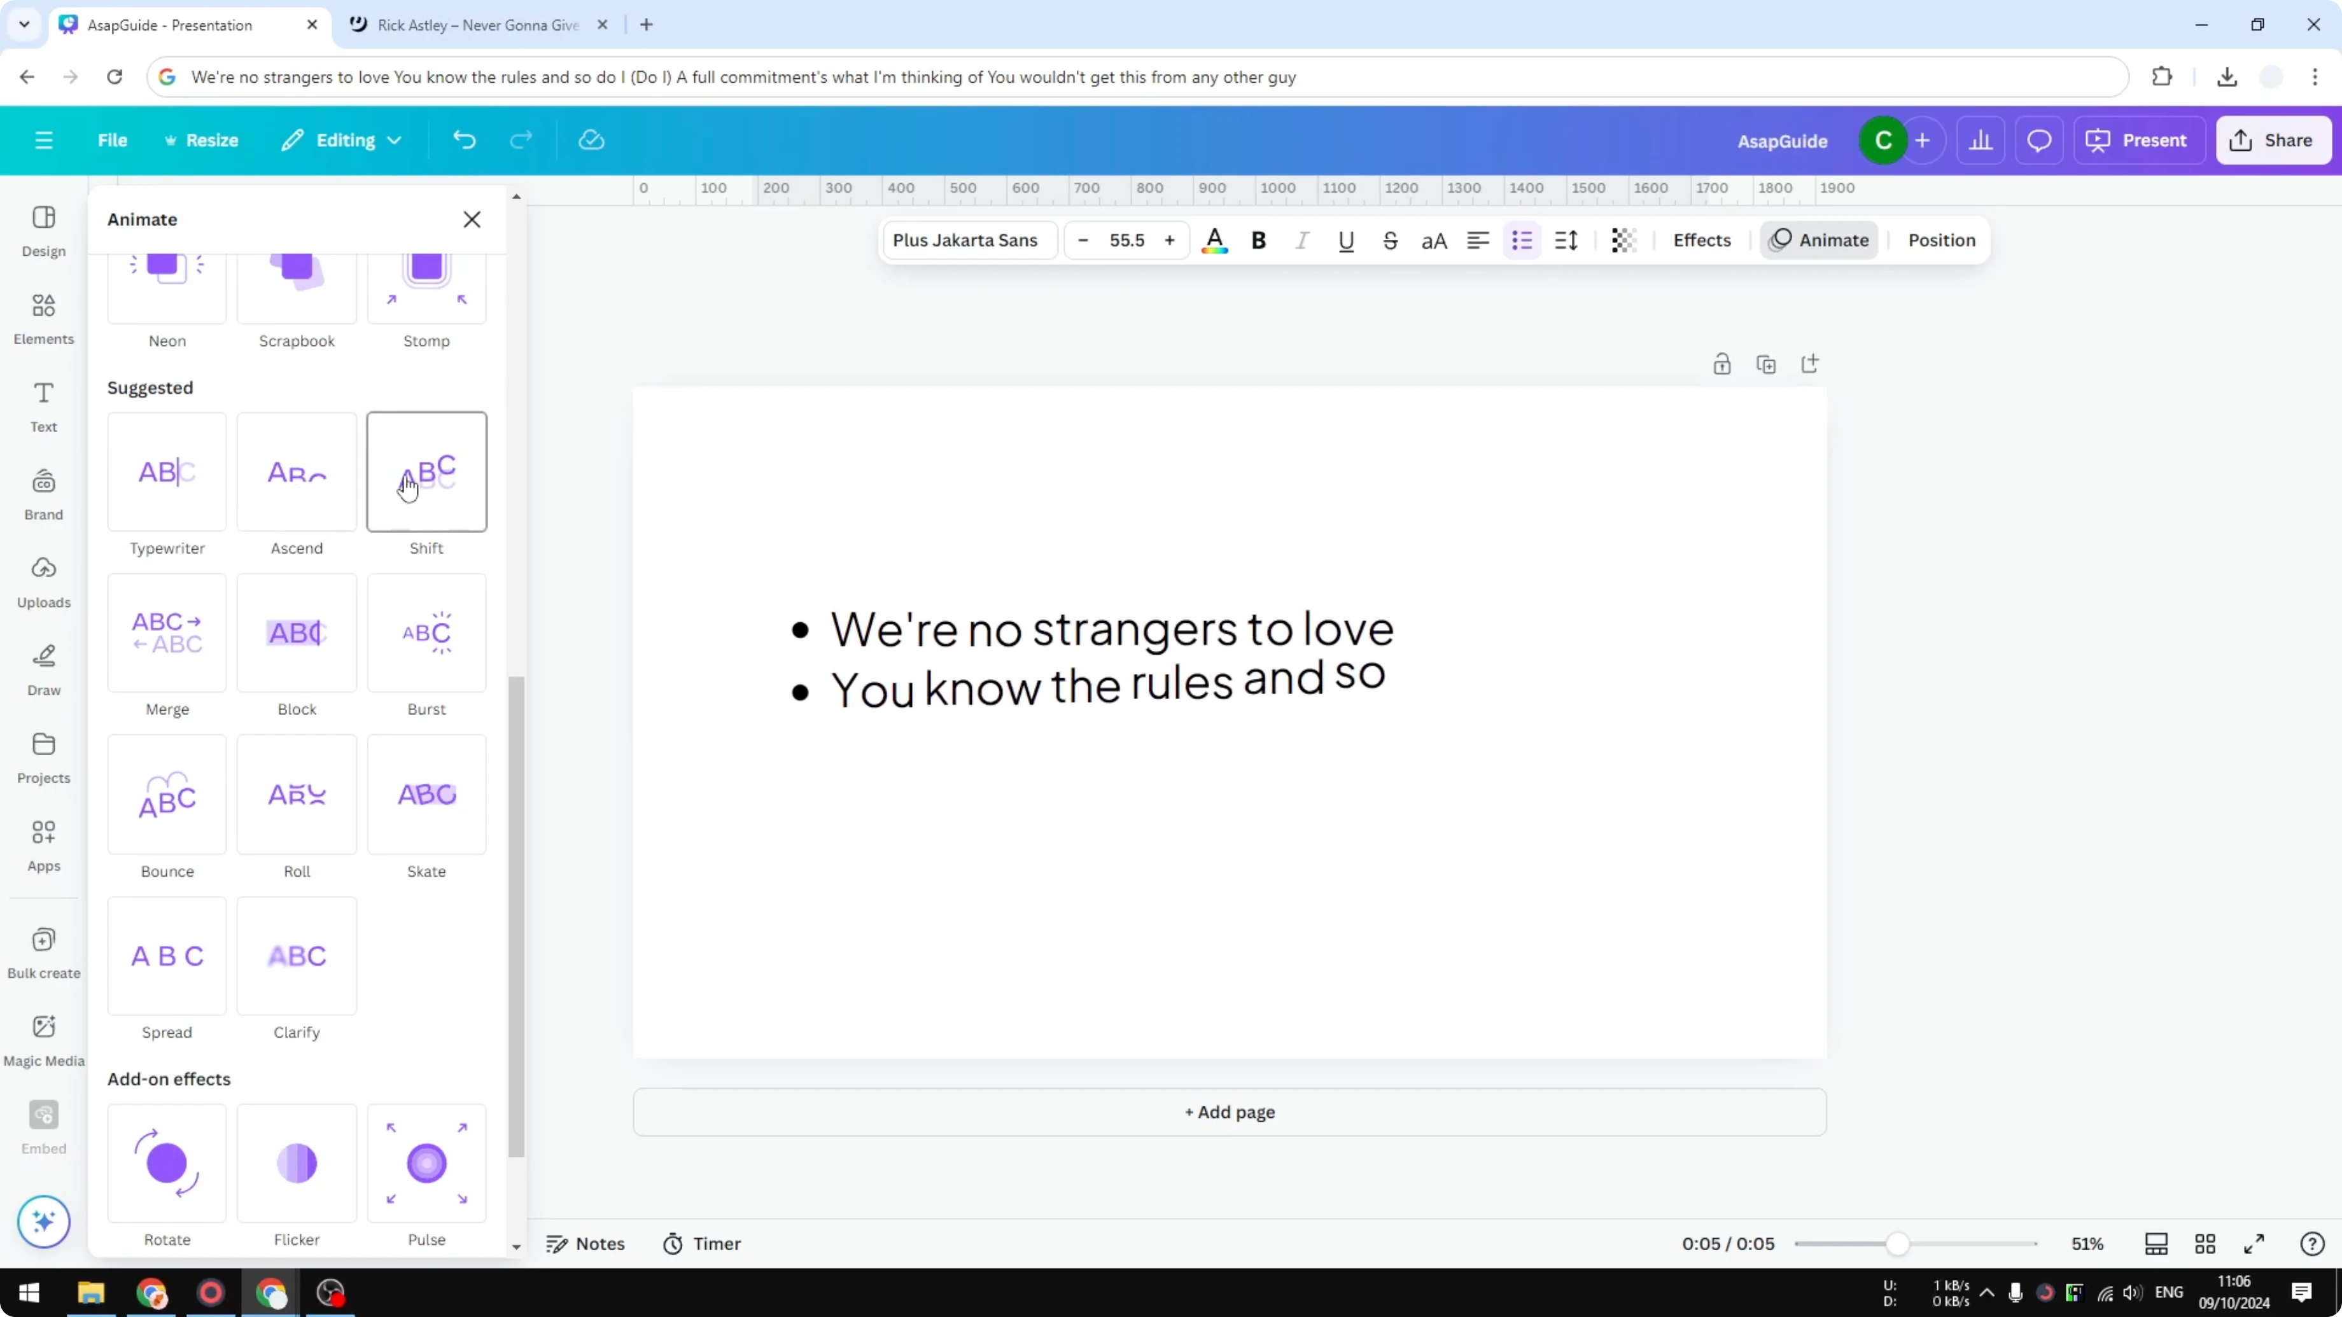
Task: Open the Embed app
Action: [x=44, y=1129]
